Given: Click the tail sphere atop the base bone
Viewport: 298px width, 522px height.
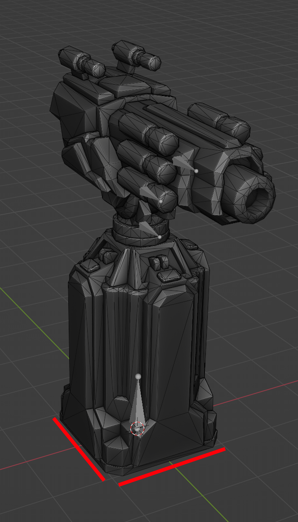Looking at the screenshot, I should (138, 377).
